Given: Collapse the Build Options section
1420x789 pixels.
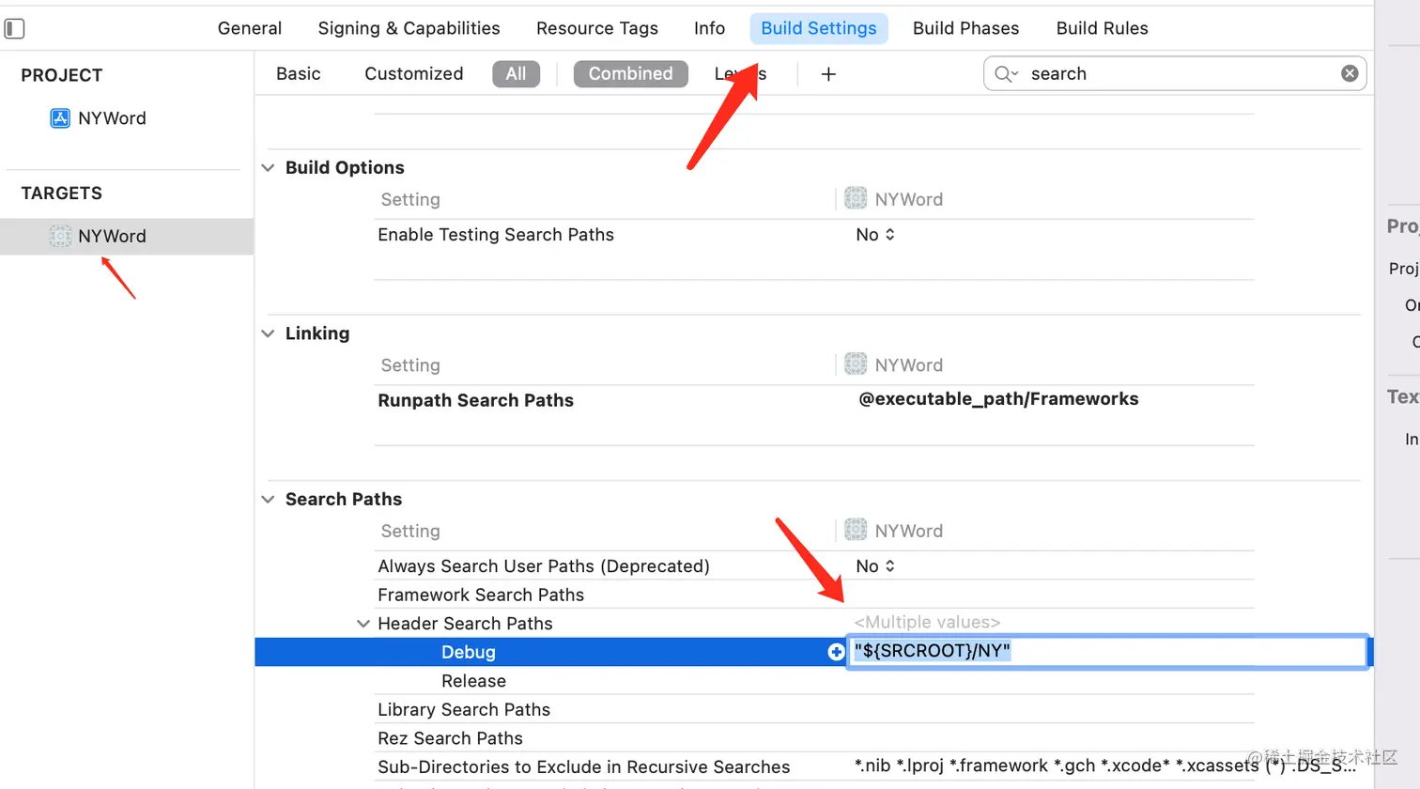Looking at the screenshot, I should [x=268, y=168].
